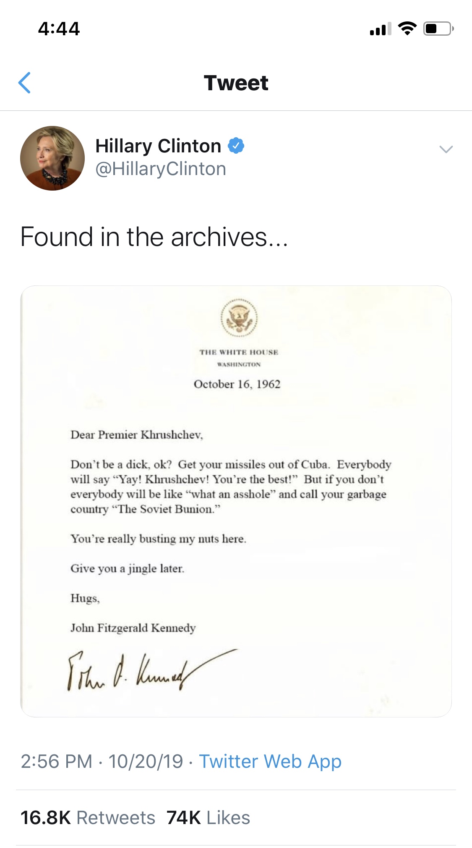This screenshot has width=472, height=848.
Task: Tap the presidential seal in the letter
Action: coord(239,318)
